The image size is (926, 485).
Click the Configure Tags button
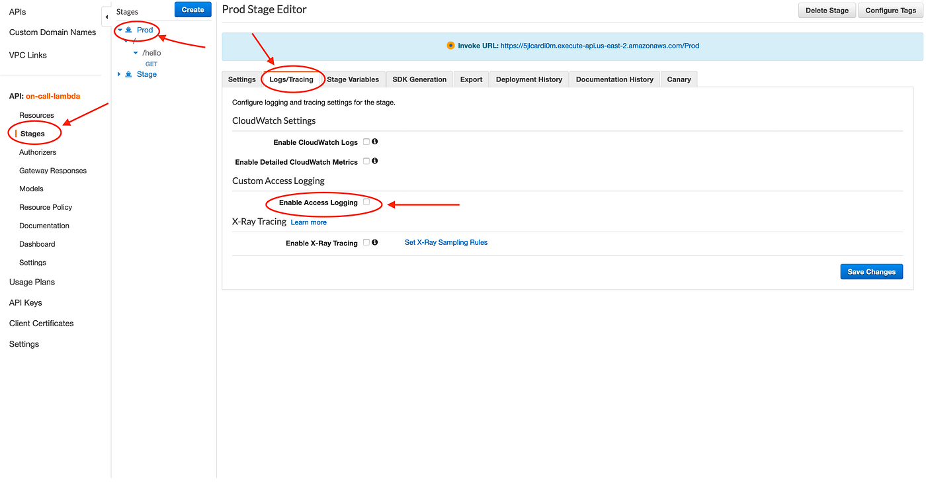[x=890, y=10]
